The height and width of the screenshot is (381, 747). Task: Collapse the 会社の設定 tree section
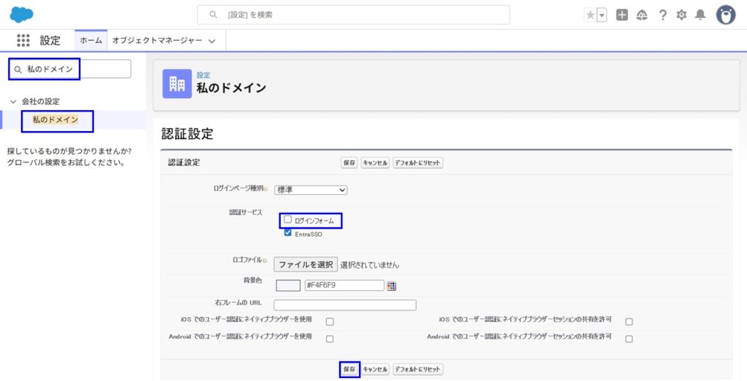[x=13, y=101]
